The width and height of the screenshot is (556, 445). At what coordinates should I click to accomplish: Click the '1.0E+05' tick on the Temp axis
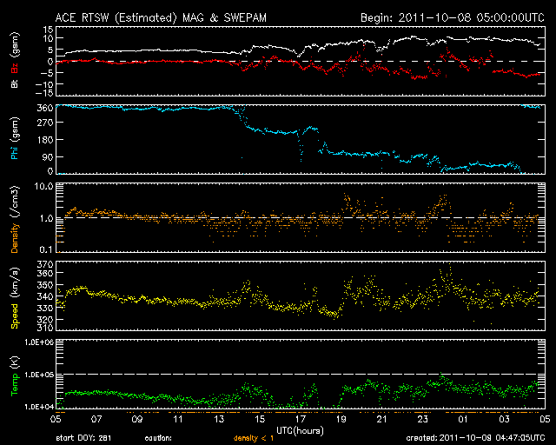39,375
